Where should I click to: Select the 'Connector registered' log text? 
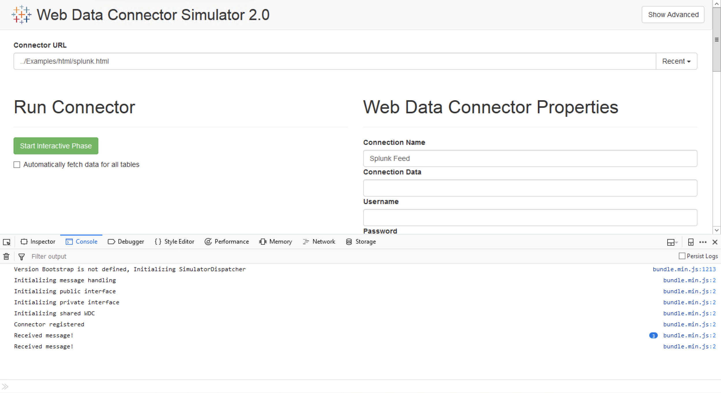click(x=49, y=324)
